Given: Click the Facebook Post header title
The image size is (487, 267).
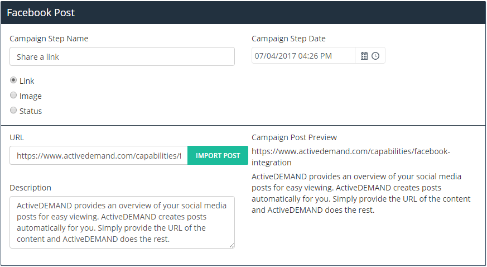Looking at the screenshot, I should pyautogui.click(x=41, y=12).
